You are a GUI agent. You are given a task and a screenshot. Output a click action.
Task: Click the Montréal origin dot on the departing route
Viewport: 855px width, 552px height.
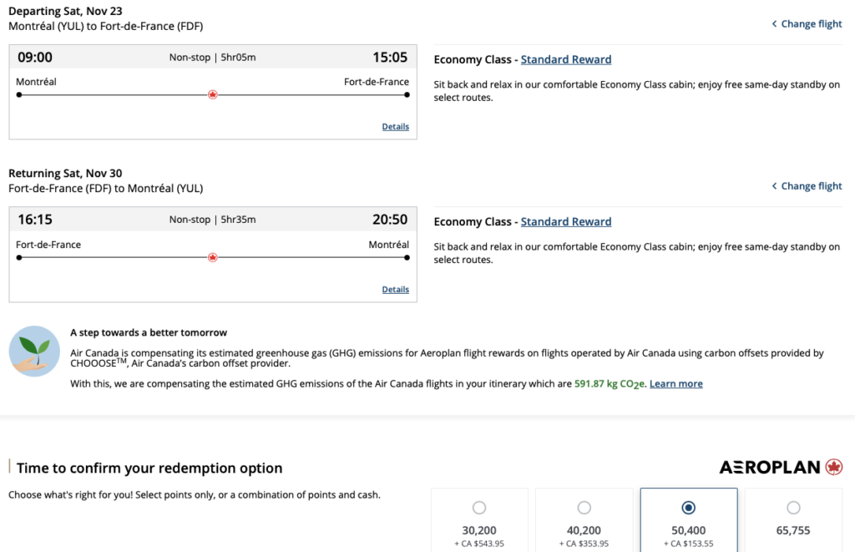coord(19,95)
